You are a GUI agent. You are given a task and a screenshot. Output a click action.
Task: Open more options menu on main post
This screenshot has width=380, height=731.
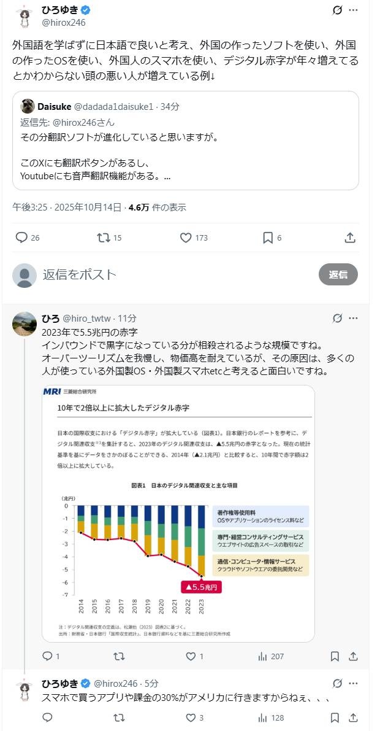354,10
